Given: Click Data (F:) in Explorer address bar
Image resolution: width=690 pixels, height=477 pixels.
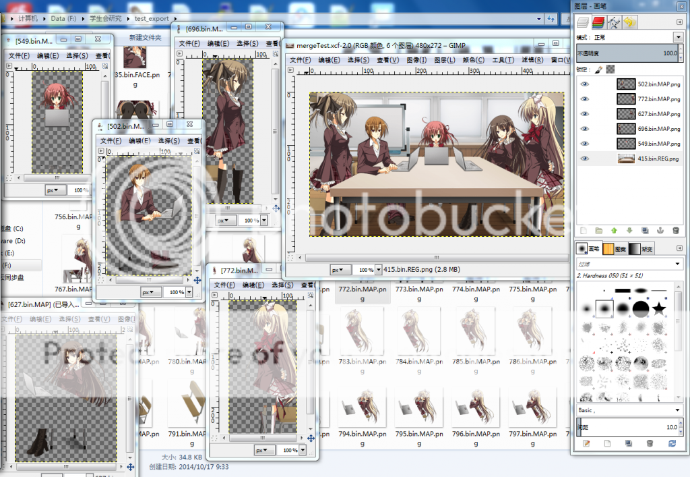Looking at the screenshot, I should [x=63, y=18].
